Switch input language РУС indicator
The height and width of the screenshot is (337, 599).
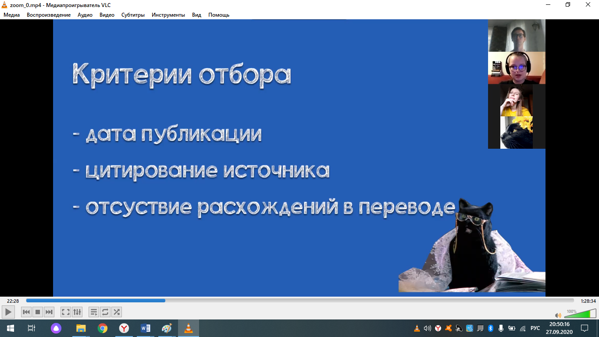pyautogui.click(x=535, y=328)
